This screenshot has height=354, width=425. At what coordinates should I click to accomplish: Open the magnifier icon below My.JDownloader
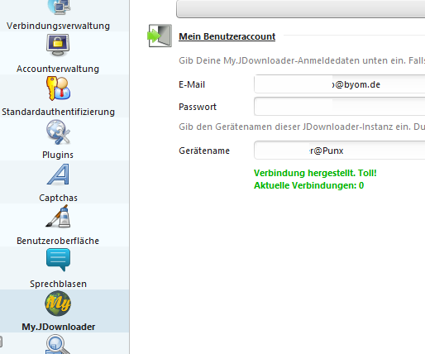(57, 344)
